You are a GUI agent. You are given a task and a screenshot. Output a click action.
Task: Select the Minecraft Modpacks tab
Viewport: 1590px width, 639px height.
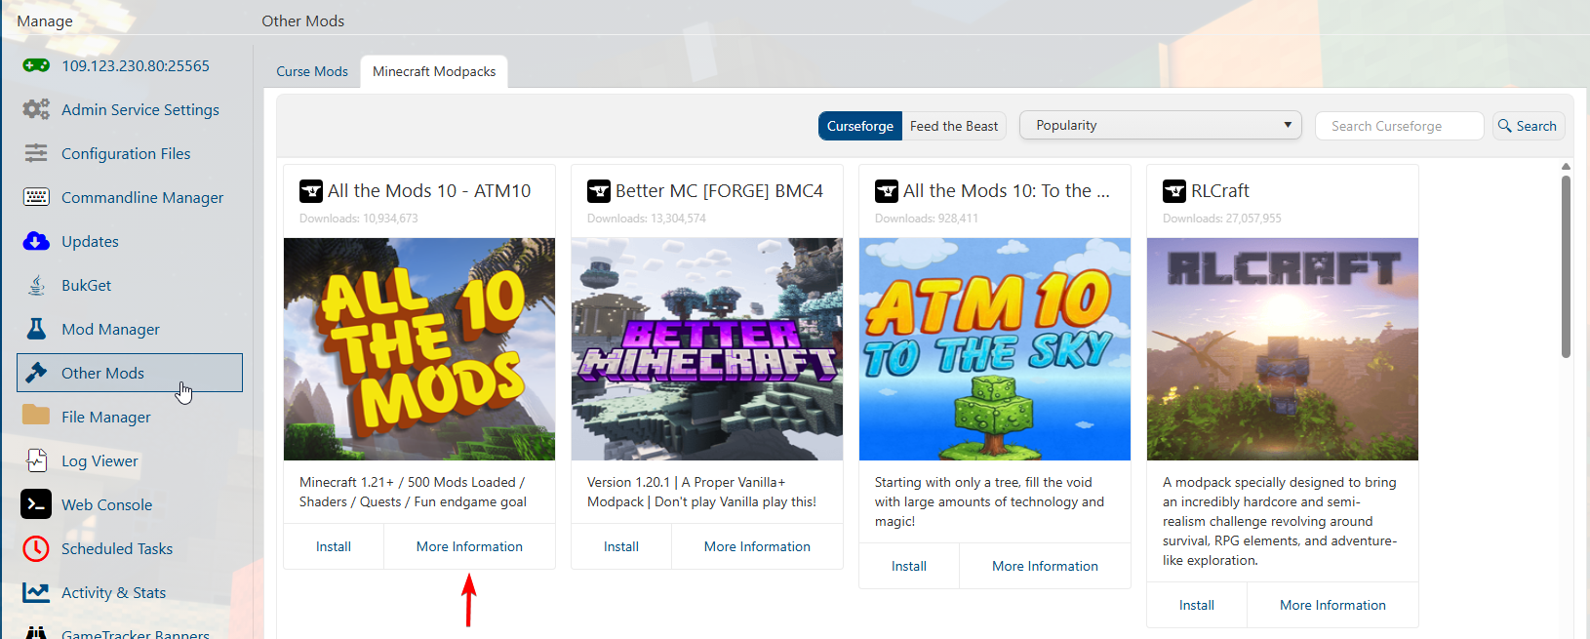[434, 71]
